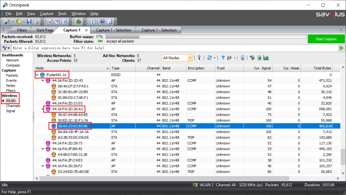Click the Save floppy disk icon
The image size is (346, 195).
[x=29, y=22]
